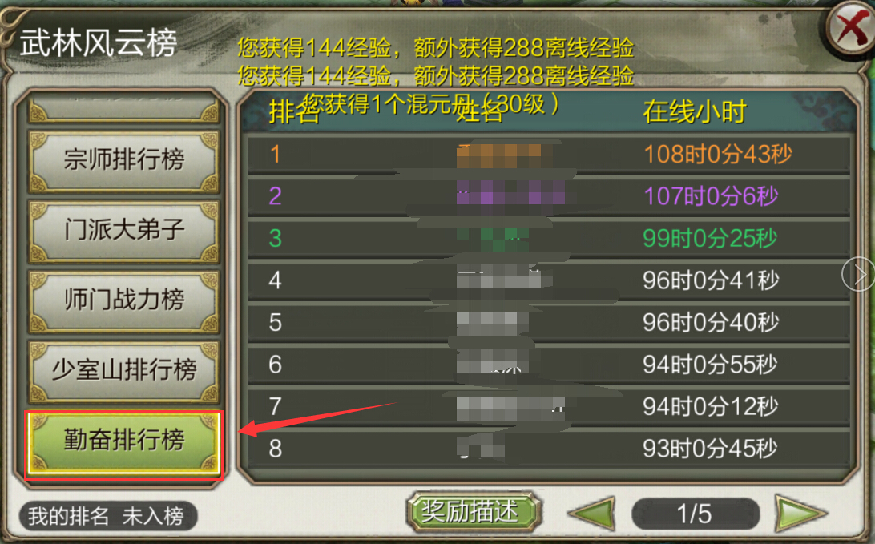The width and height of the screenshot is (875, 544).
Task: Switch to 门派大弟子 ranking tab
Action: click(124, 231)
